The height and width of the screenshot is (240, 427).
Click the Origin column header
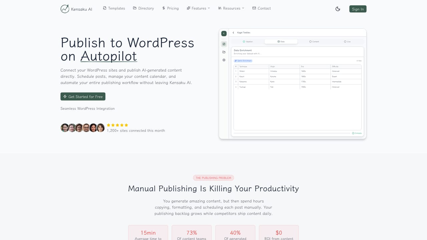tap(284, 67)
